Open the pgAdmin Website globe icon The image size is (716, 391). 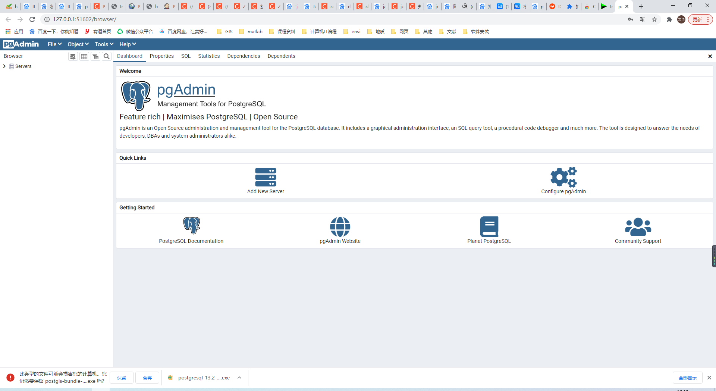340,226
